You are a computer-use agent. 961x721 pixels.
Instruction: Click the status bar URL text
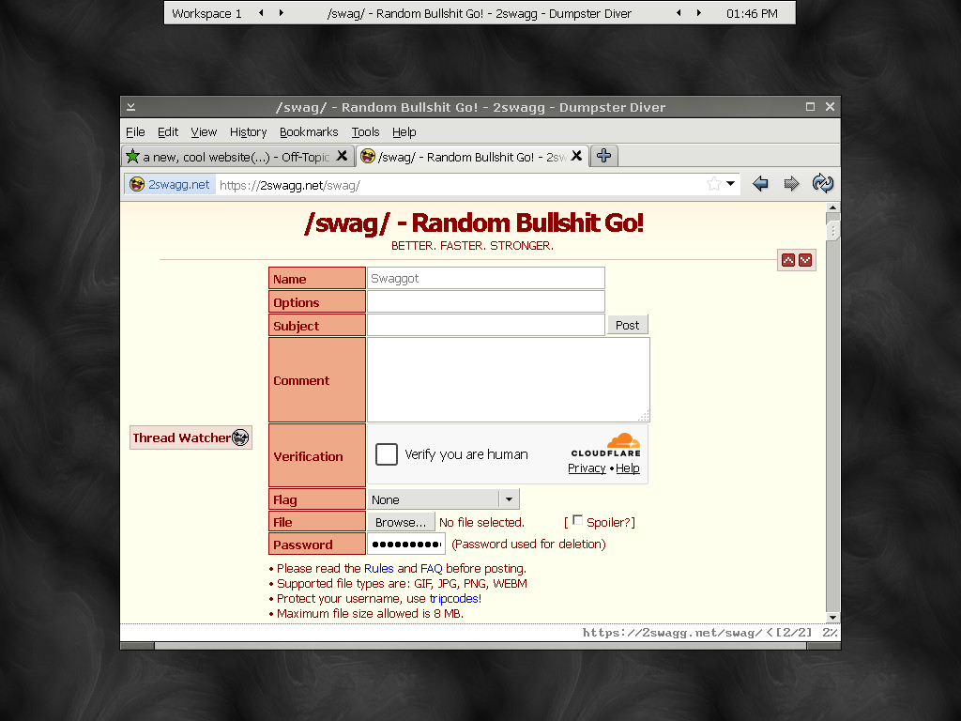672,633
